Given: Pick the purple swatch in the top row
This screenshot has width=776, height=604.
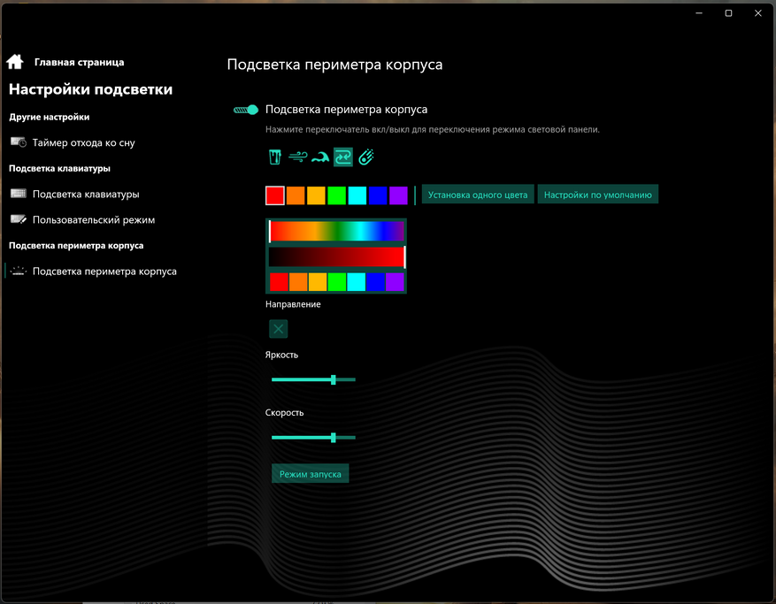Looking at the screenshot, I should coord(398,195).
